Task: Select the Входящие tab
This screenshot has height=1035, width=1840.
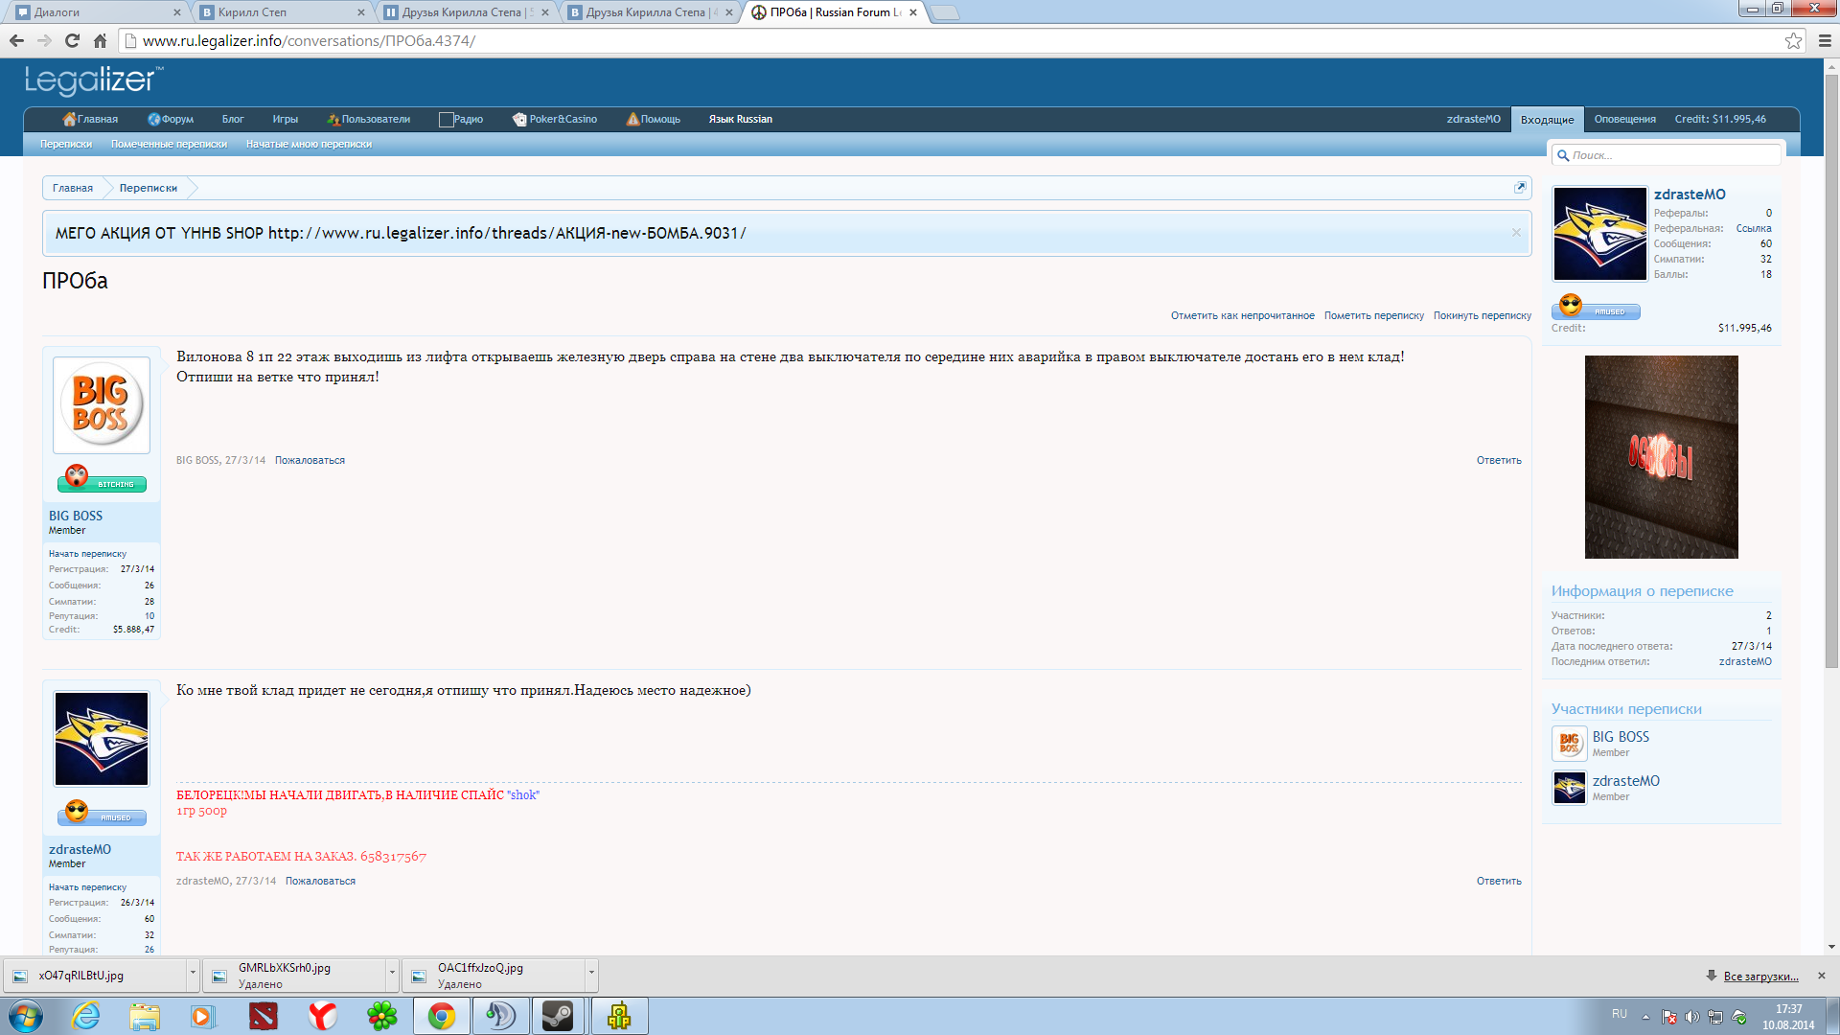Action: click(1547, 120)
